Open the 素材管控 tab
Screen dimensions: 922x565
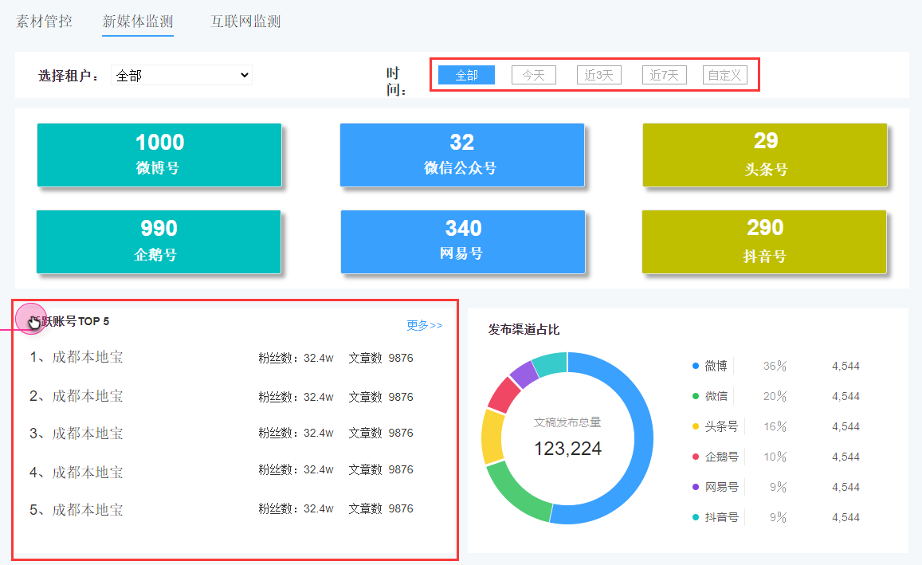pos(44,22)
